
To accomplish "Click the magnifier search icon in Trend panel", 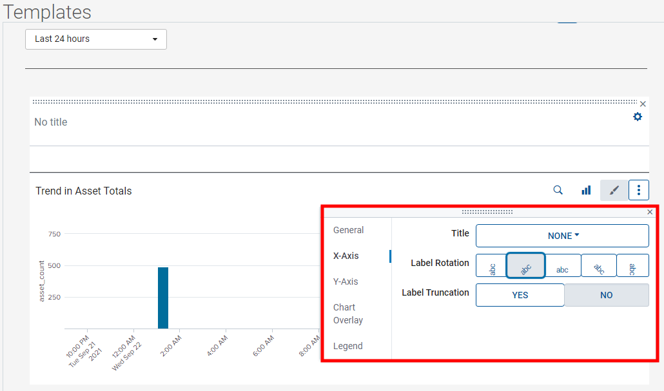I will coord(558,191).
